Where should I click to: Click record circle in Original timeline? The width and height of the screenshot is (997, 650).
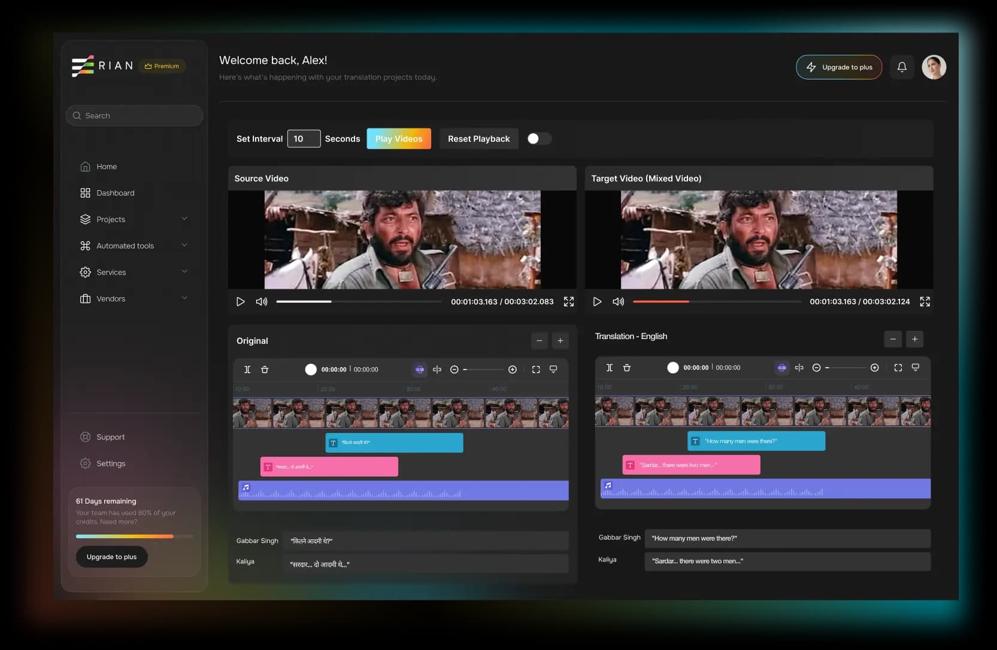311,370
